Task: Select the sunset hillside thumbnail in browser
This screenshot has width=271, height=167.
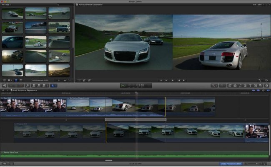Action: [x=59, y=71]
